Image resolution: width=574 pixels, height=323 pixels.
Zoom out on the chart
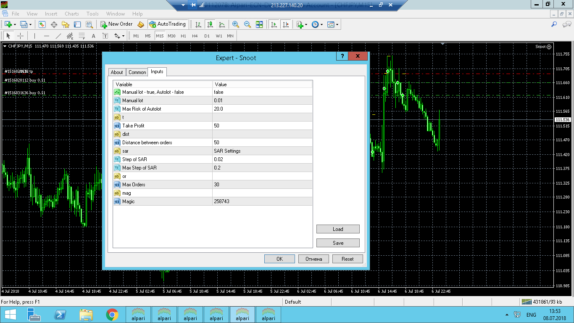coord(248,24)
